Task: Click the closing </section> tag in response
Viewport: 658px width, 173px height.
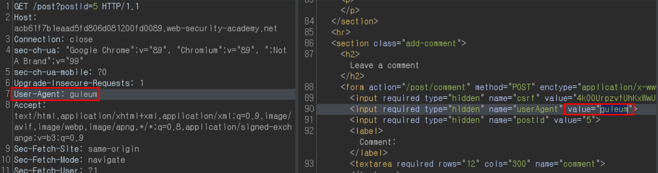Action: pyautogui.click(x=355, y=21)
